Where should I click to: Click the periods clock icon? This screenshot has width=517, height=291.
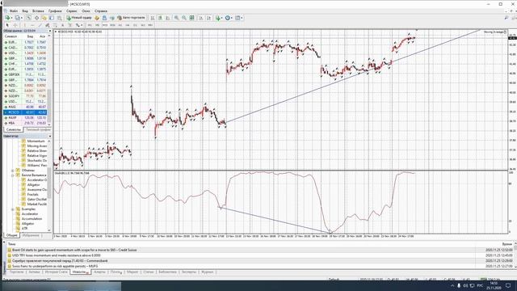pyautogui.click(x=228, y=18)
